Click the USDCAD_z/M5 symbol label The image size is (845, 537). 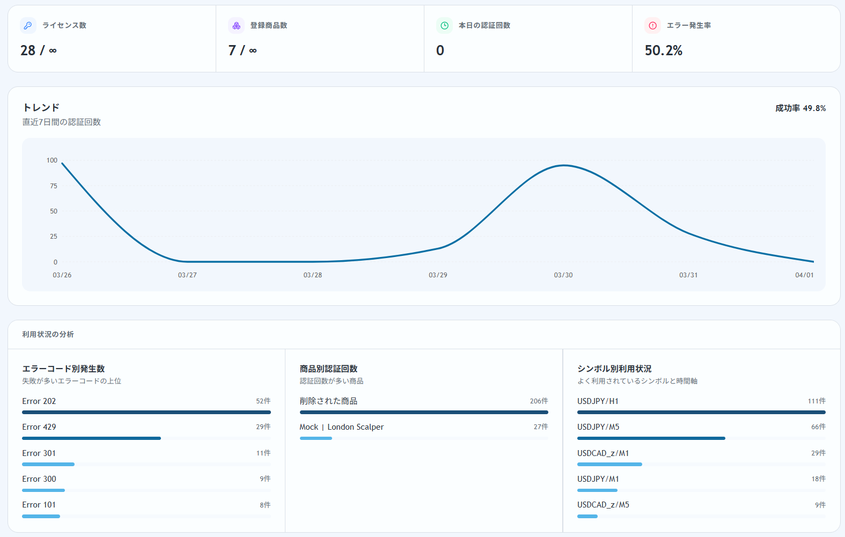click(x=603, y=505)
